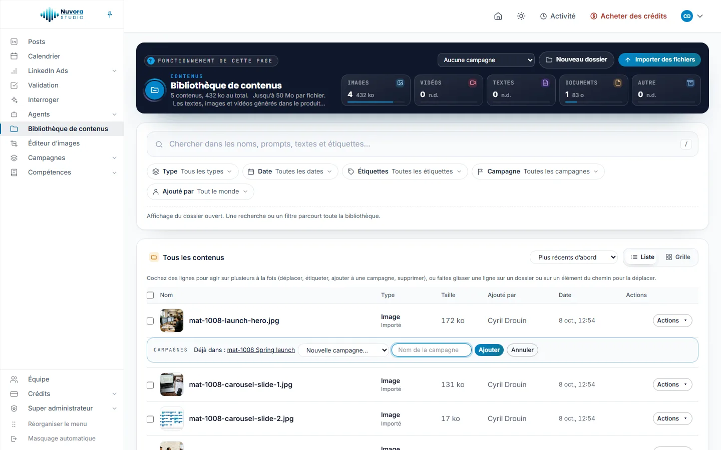Image resolution: width=721 pixels, height=450 pixels.
Task: Open the Étiquettes filter dropdown
Action: point(405,171)
